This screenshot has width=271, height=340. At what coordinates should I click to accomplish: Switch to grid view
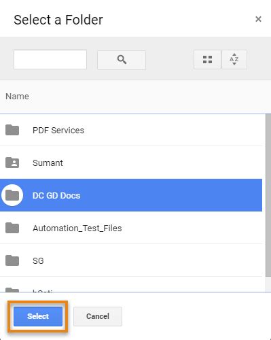coord(207,60)
